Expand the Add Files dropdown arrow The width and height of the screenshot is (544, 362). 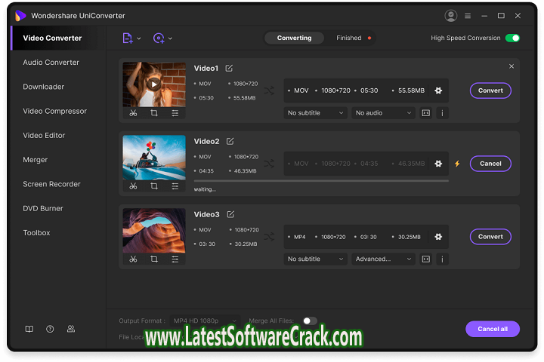pos(139,38)
